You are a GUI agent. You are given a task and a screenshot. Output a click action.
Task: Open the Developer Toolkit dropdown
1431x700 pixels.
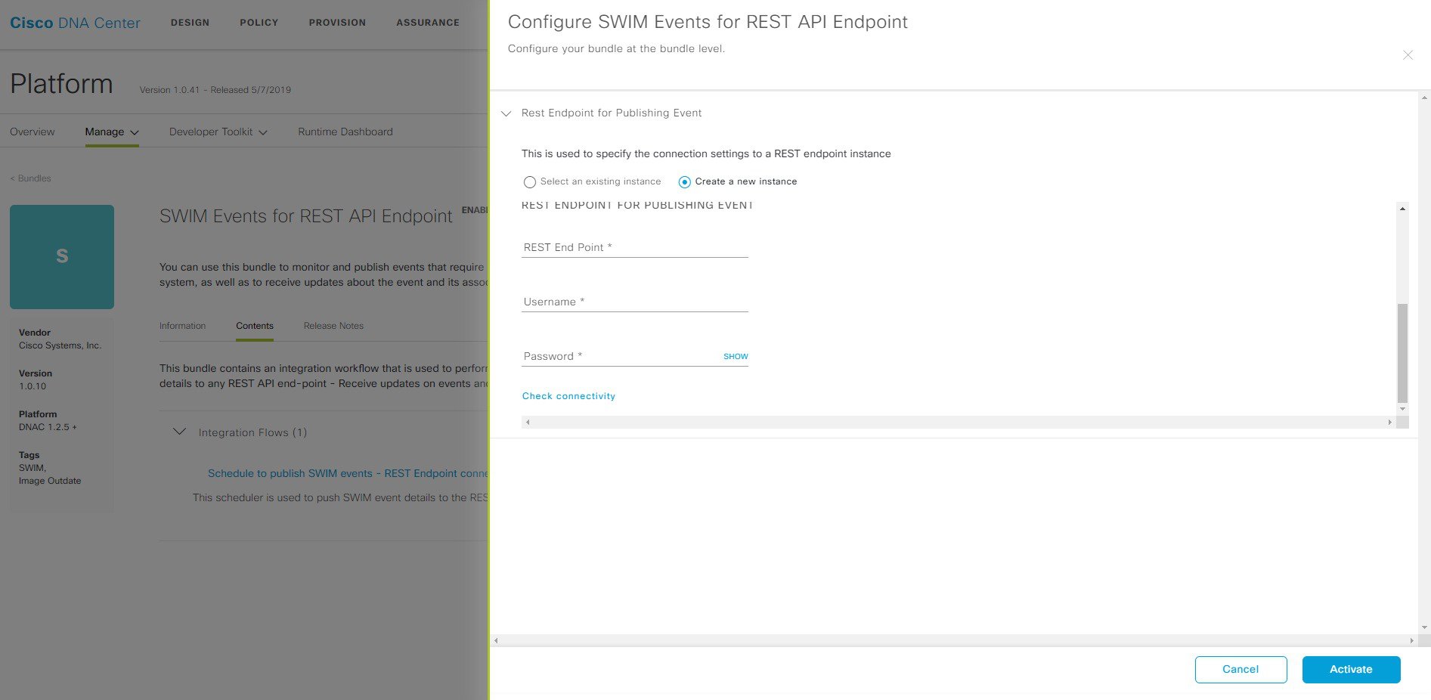click(x=218, y=132)
